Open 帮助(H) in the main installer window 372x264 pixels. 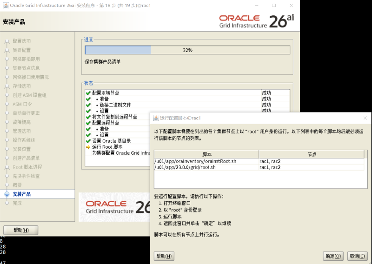(x=21, y=230)
